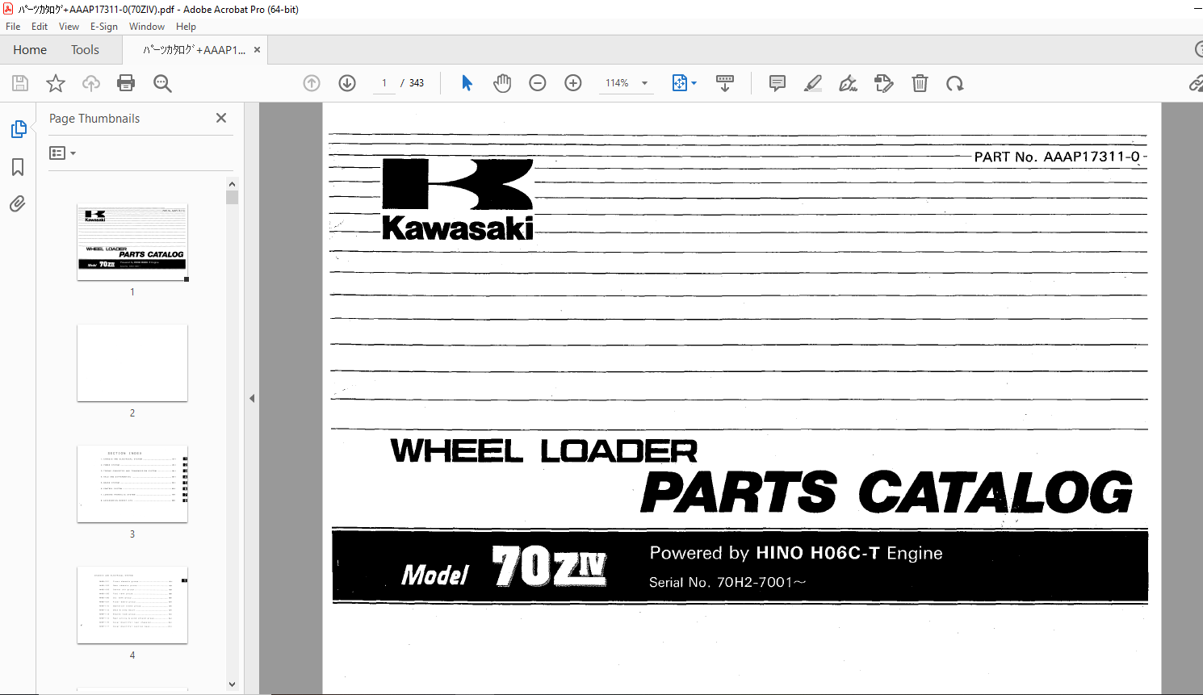This screenshot has height=695, width=1203.
Task: Close the Page Thumbnails panel
Action: coord(221,118)
